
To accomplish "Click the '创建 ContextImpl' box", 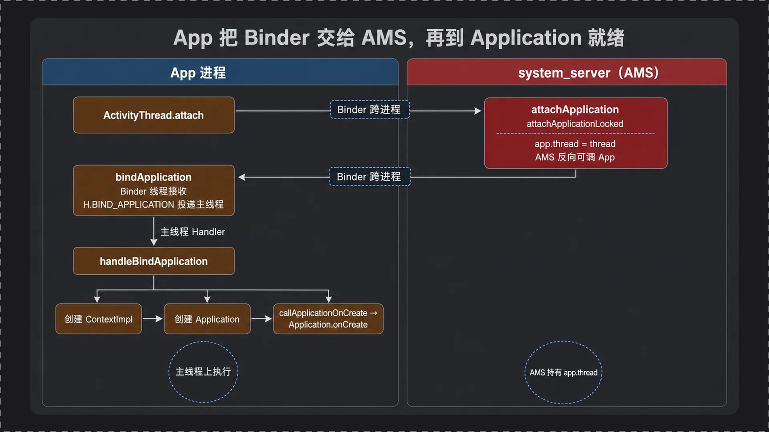I will click(99, 319).
